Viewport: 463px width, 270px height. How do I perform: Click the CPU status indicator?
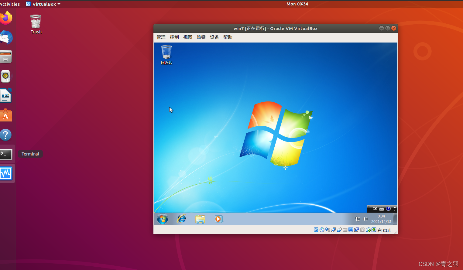pos(362,230)
